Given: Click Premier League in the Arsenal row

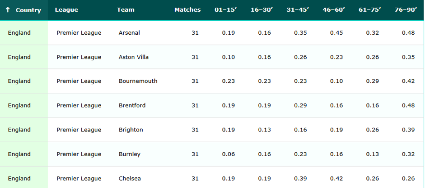Looking at the screenshot, I should click(79, 33).
